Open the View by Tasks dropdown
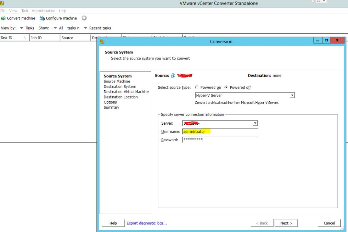This screenshot has height=232, width=348. click(21, 28)
